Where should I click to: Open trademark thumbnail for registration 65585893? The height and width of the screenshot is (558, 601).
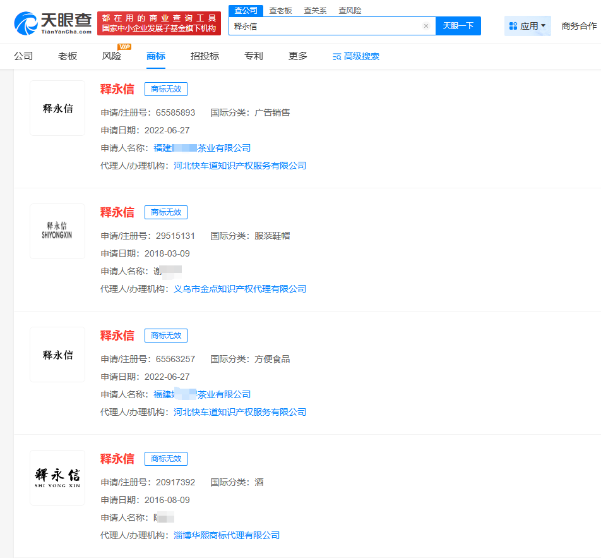57,108
